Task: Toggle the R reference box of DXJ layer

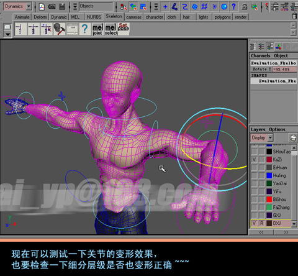Action: pyautogui.click(x=262, y=223)
